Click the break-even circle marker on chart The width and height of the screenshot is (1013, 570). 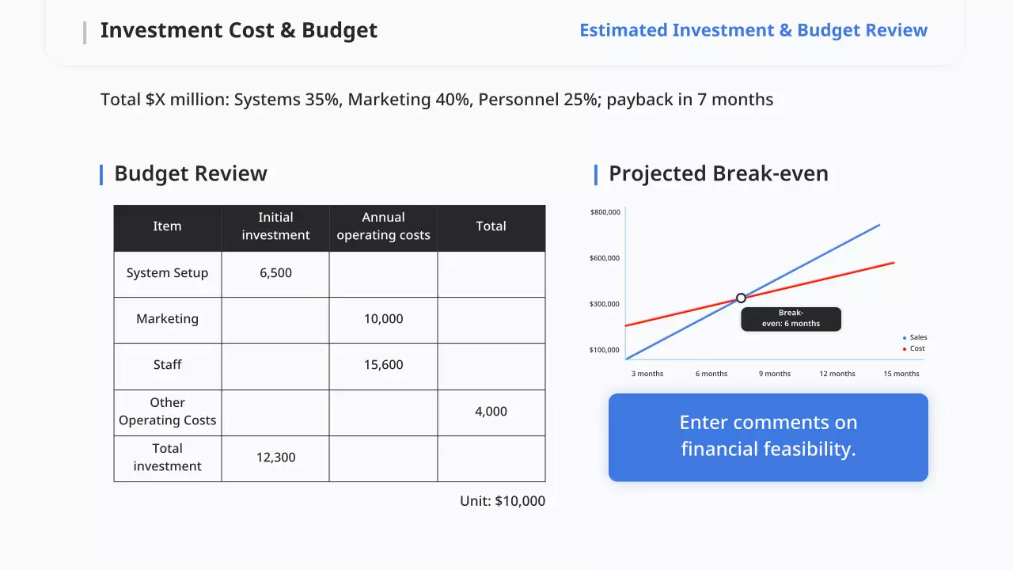741,298
